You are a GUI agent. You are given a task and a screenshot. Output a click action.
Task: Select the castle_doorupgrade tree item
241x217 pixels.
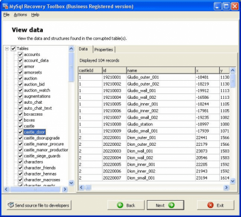click(x=42, y=138)
